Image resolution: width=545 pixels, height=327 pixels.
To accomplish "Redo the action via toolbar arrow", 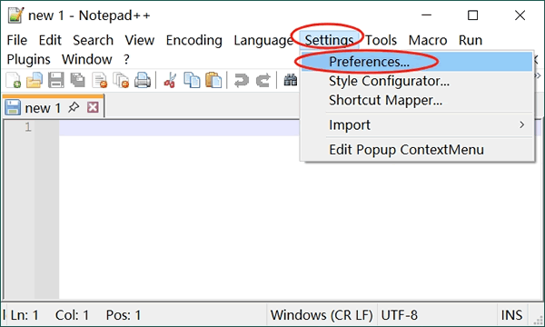I will pyautogui.click(x=263, y=80).
